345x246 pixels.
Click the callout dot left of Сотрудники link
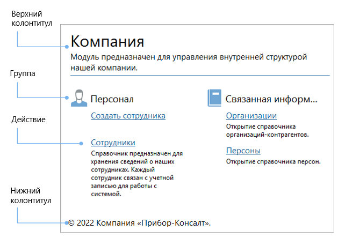(x=81, y=143)
